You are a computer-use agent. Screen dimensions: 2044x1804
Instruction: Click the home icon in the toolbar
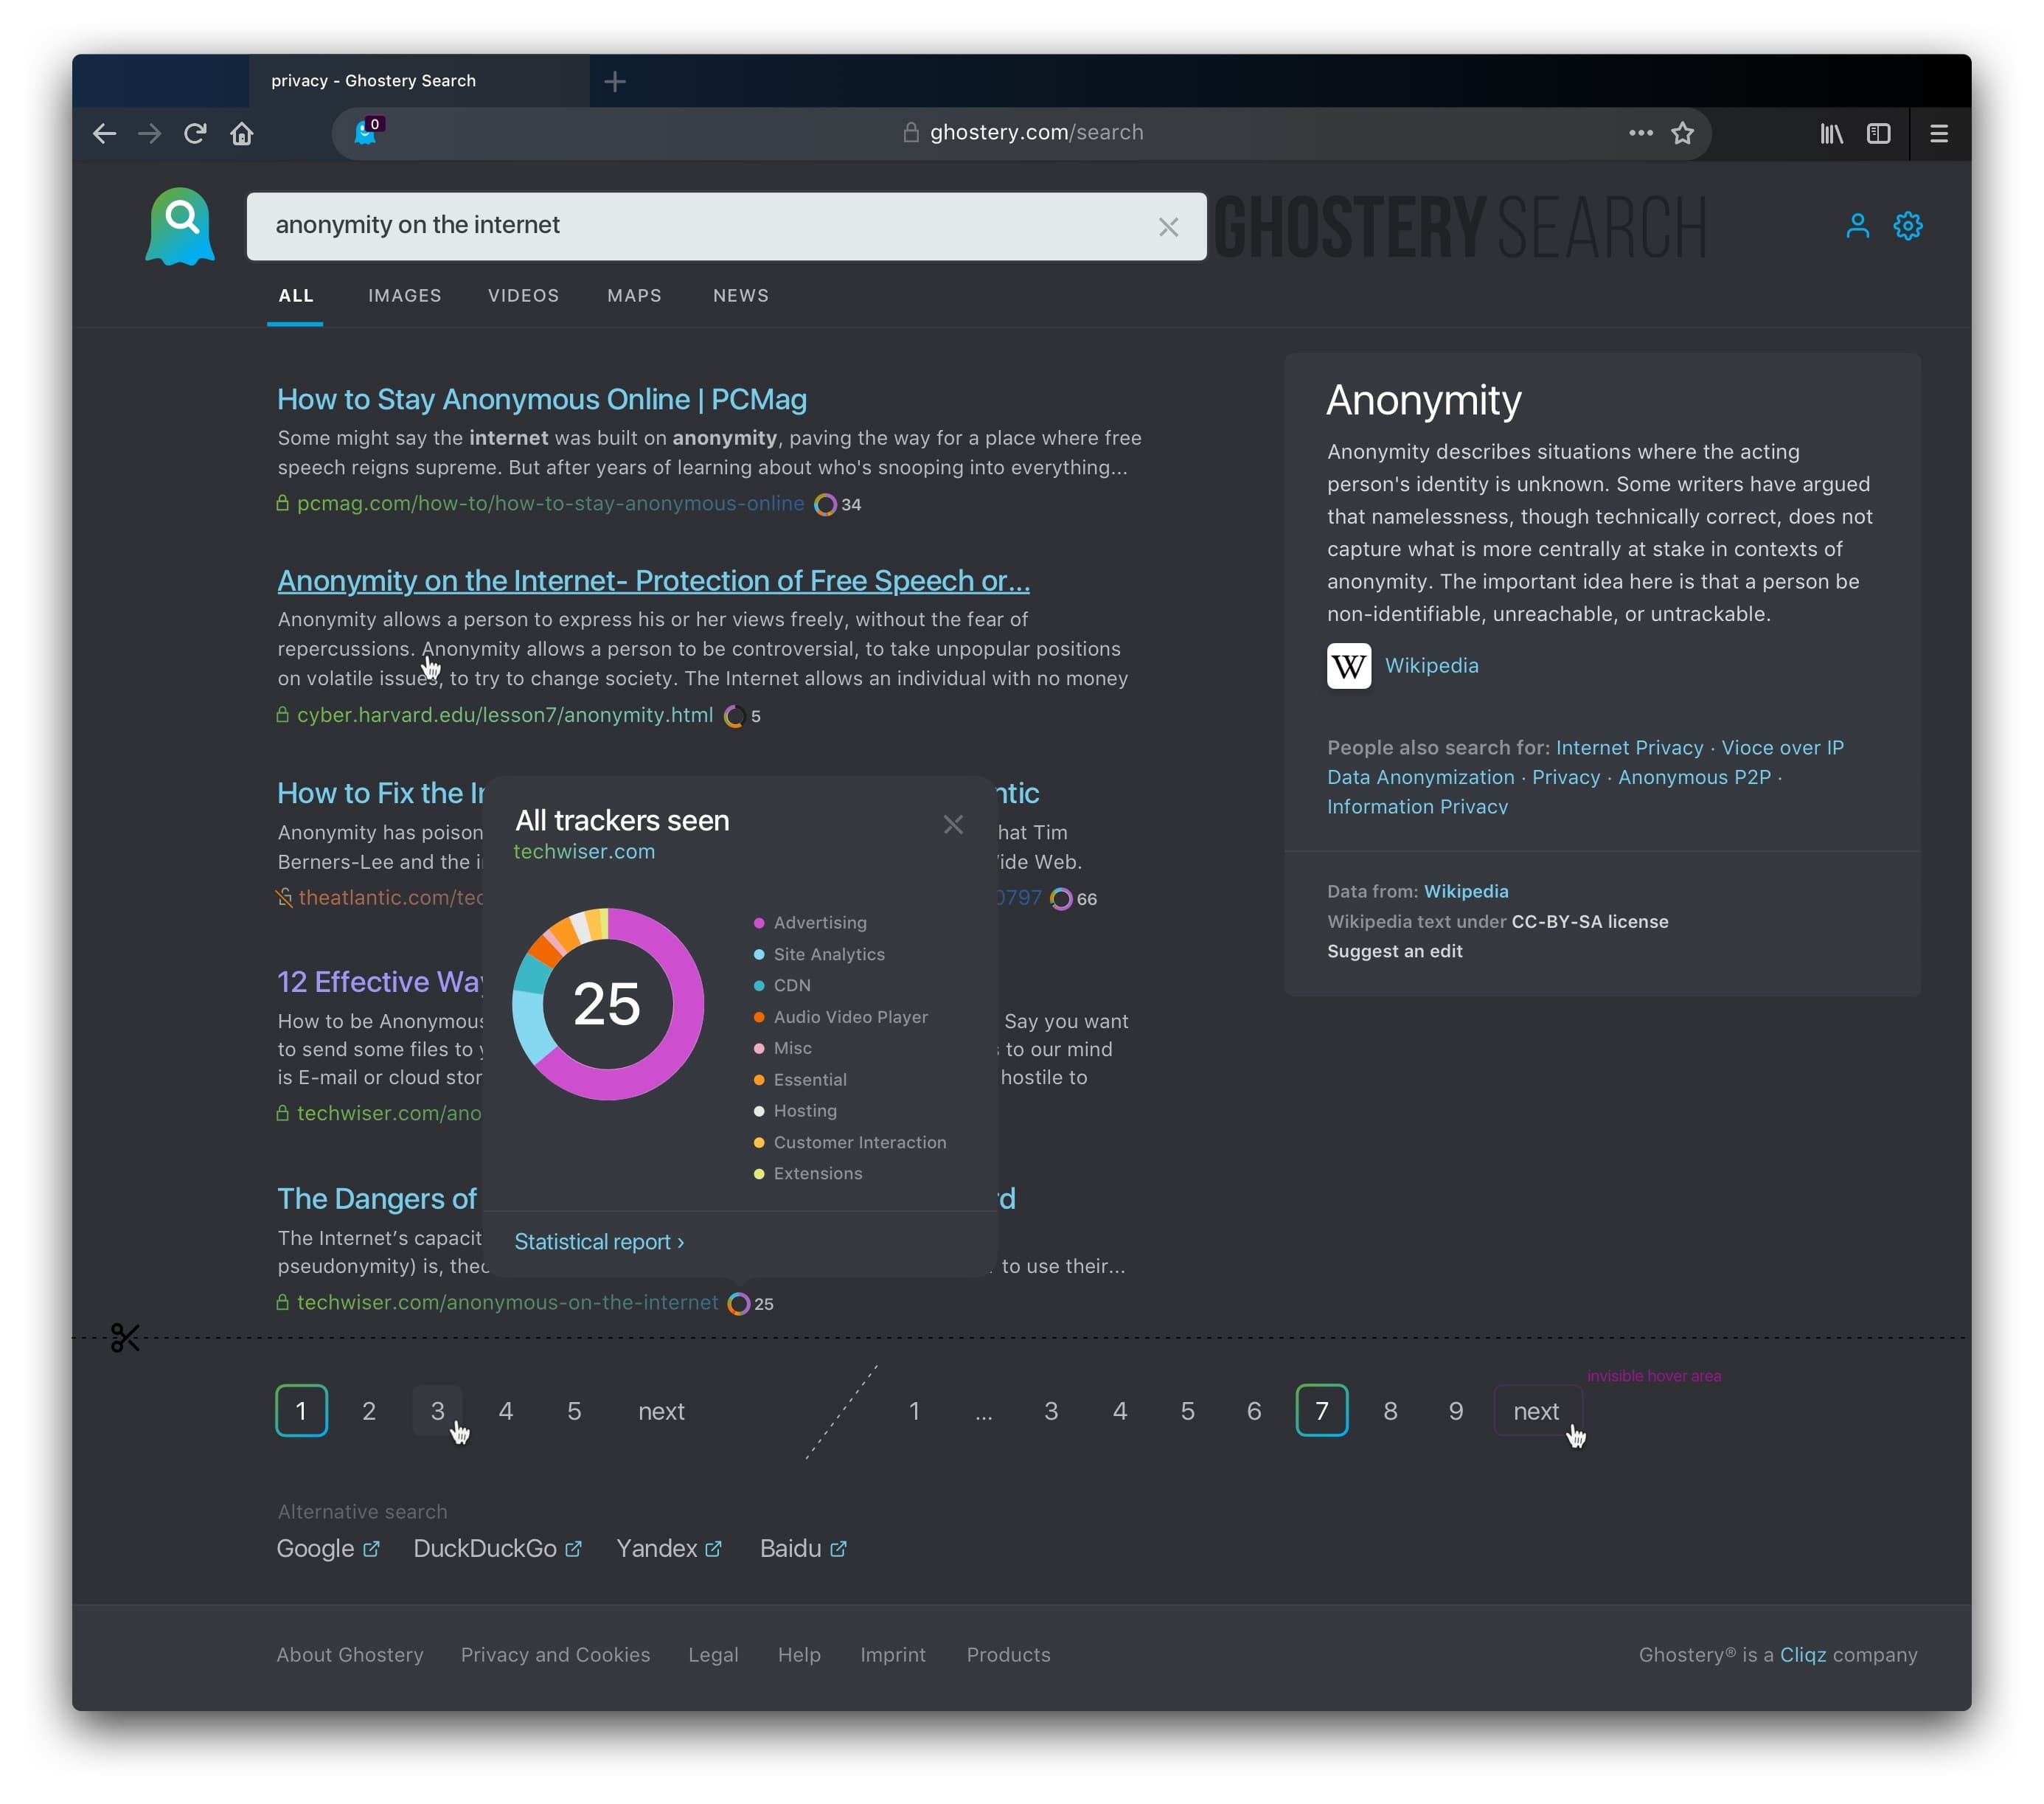(x=241, y=133)
